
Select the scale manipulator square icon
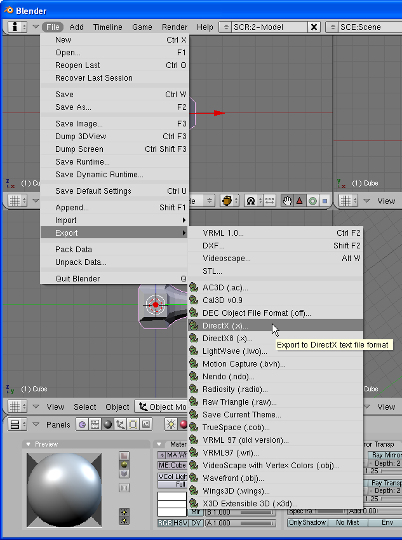[x=324, y=201]
